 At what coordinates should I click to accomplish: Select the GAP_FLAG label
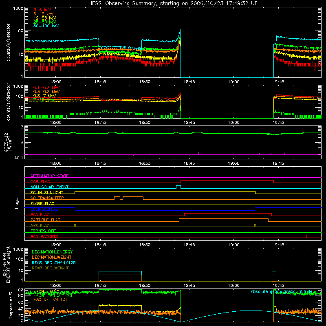pos(40,181)
